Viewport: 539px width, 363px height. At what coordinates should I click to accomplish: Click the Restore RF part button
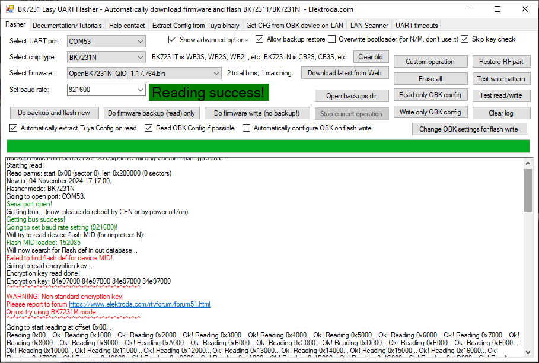click(501, 62)
